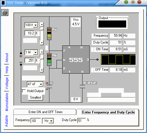The width and height of the screenshot is (147, 133).
Task: Open the 1 M Rb range dropdown
Action: pos(36,52)
